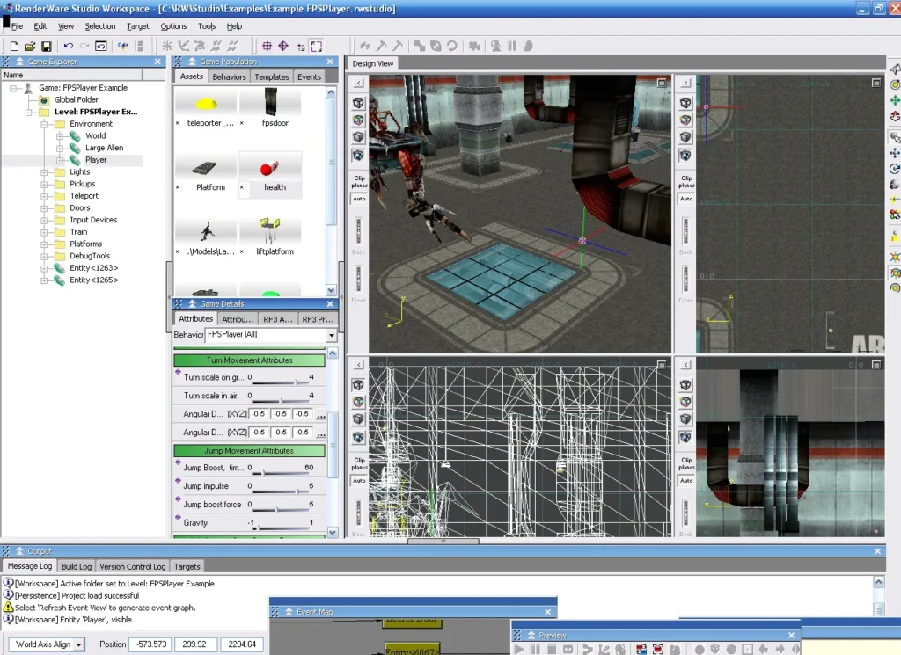
Task: Click the green move arrows icon on right sidebar
Action: coord(895,100)
